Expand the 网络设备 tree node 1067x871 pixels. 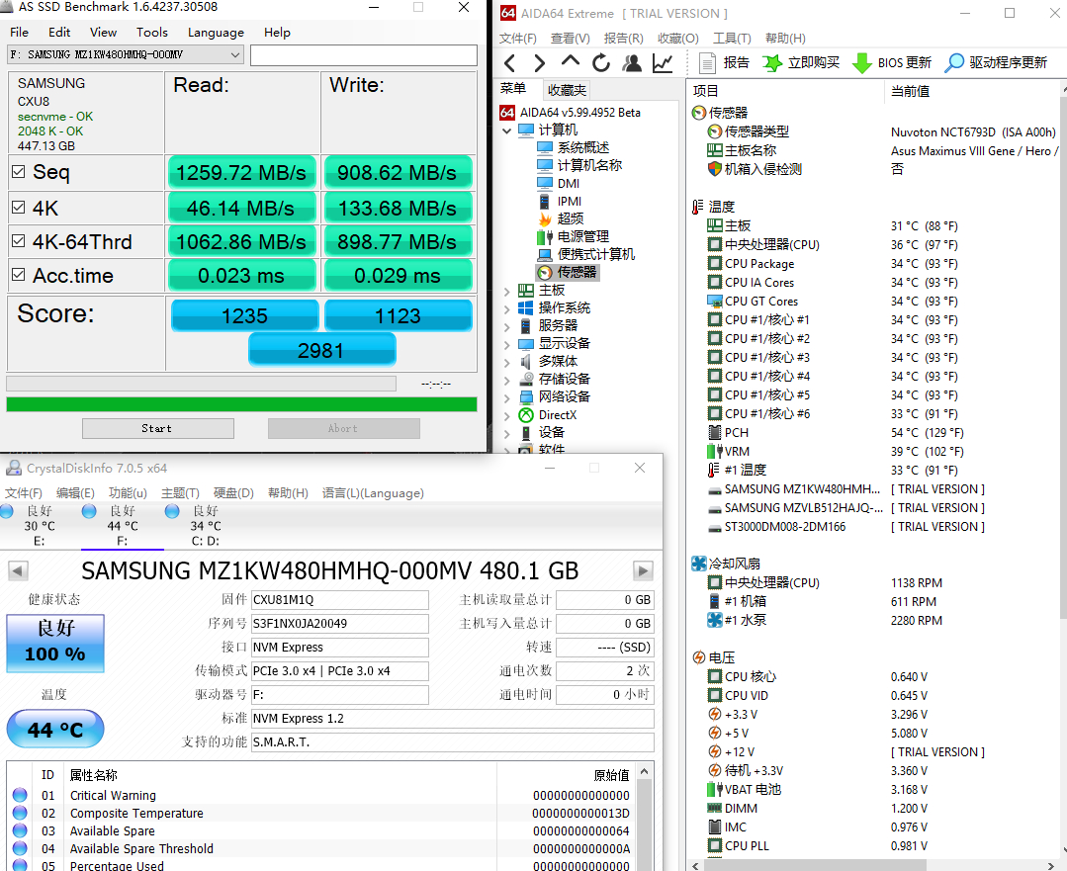coord(507,397)
